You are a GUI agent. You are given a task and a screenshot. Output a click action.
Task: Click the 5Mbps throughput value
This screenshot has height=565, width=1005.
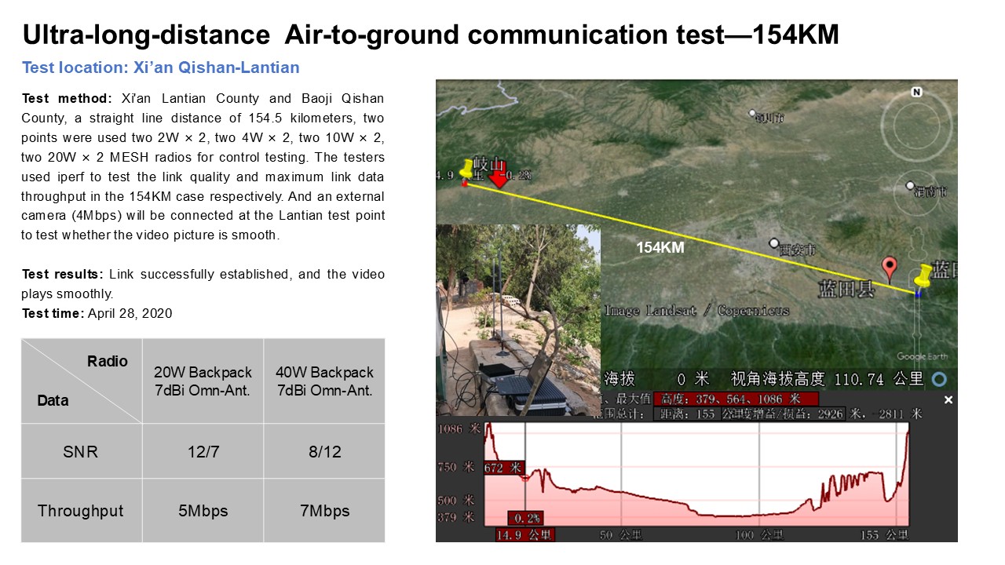click(203, 511)
